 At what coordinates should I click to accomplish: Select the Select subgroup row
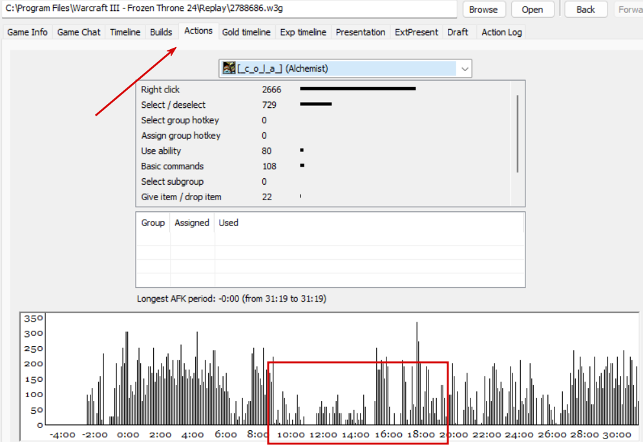click(x=323, y=181)
